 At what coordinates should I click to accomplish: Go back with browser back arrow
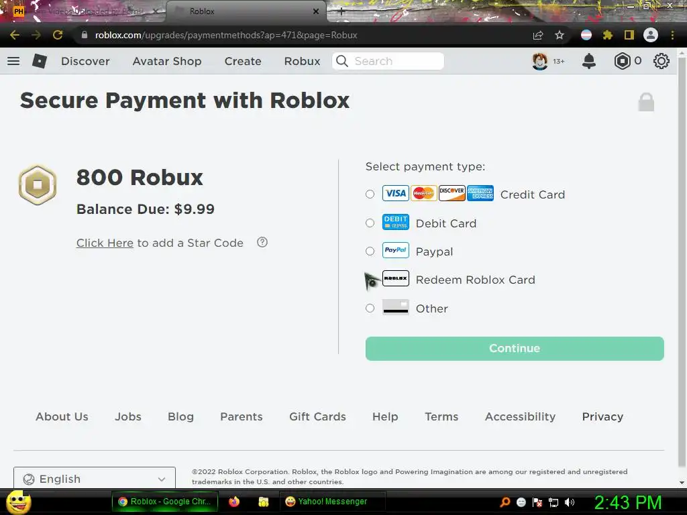point(15,35)
